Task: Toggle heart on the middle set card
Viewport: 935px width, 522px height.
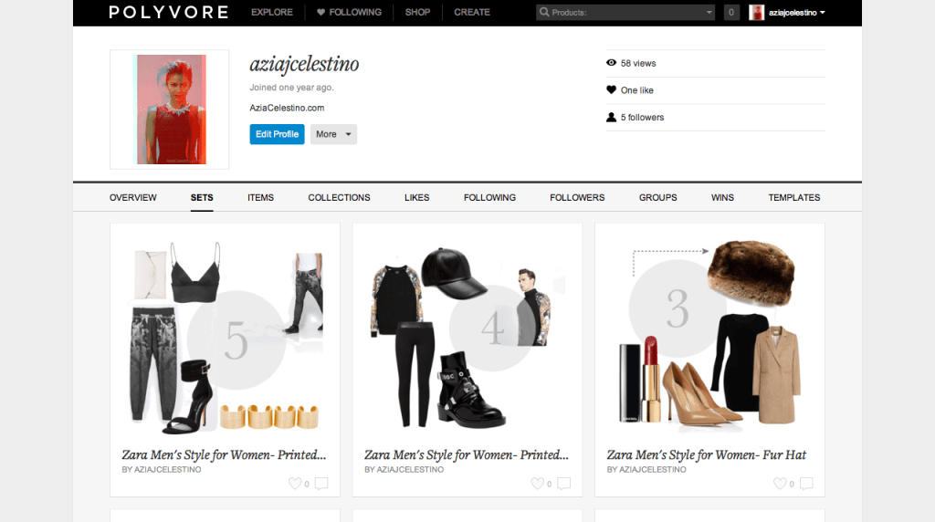Action: click(x=537, y=484)
